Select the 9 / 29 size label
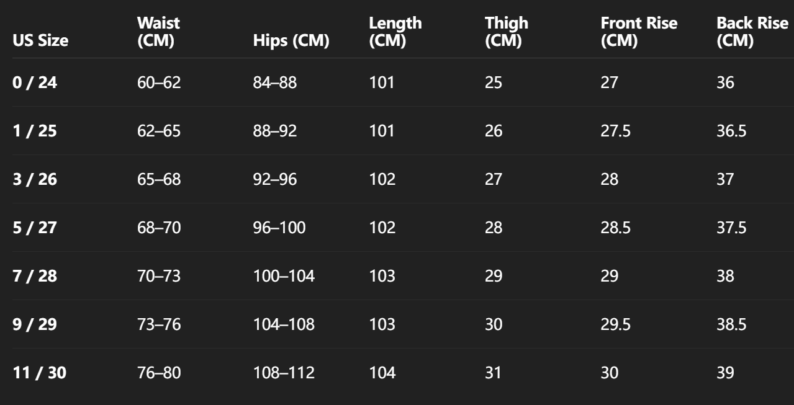The height and width of the screenshot is (405, 794). point(35,324)
